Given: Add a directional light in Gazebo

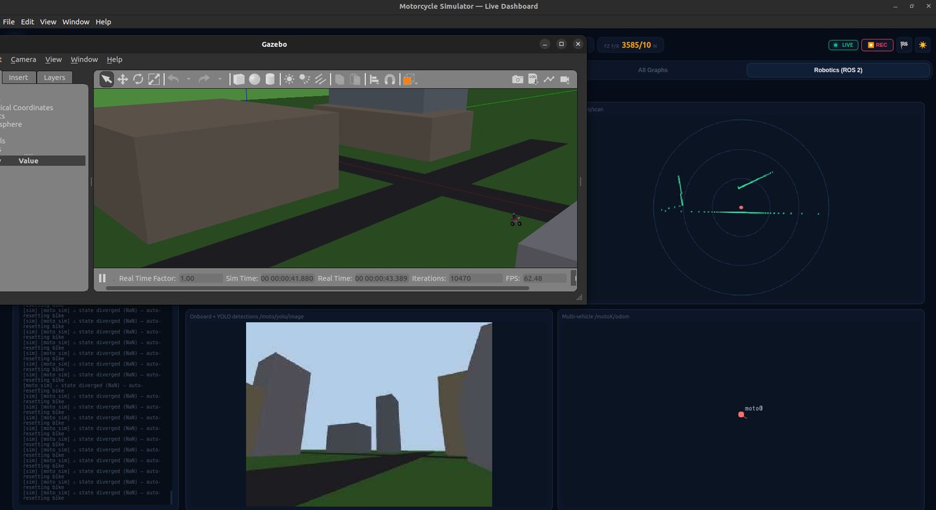Looking at the screenshot, I should [320, 80].
